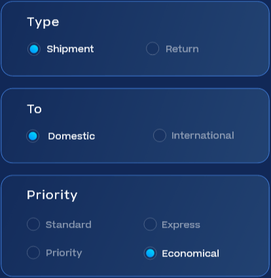Click the Economical text label
This screenshot has height=278, width=271.
pyautogui.click(x=190, y=254)
